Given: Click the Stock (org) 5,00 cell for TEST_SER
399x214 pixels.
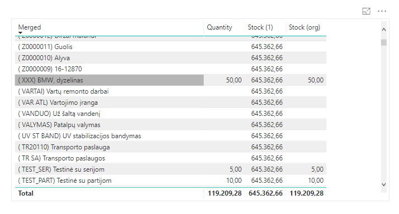Looking at the screenshot, I should coord(317,169).
